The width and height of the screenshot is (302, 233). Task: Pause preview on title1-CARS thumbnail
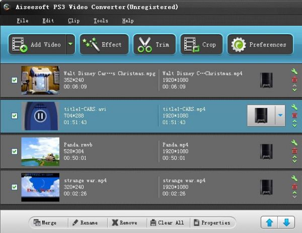[x=40, y=116]
